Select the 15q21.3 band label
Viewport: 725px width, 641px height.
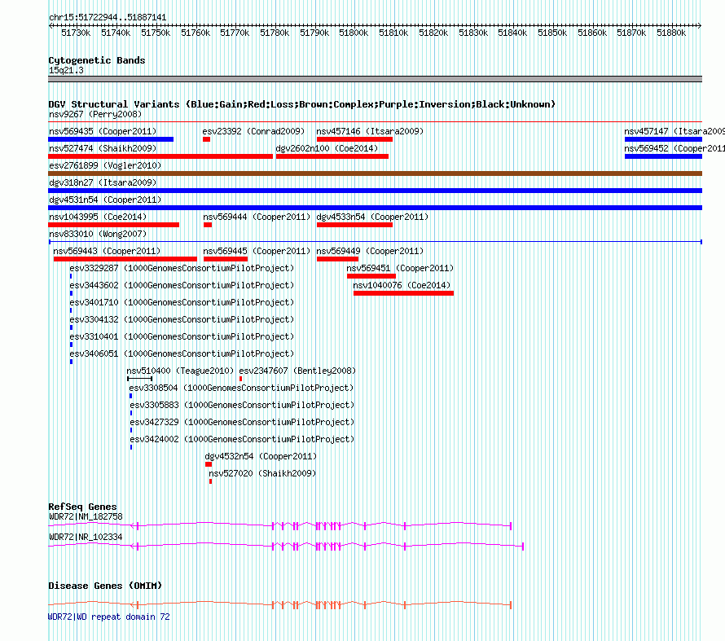(x=66, y=70)
